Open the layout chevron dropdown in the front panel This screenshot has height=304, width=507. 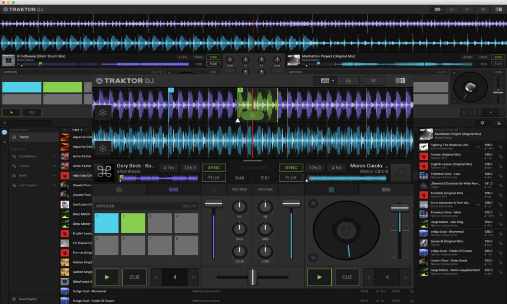tap(332, 81)
